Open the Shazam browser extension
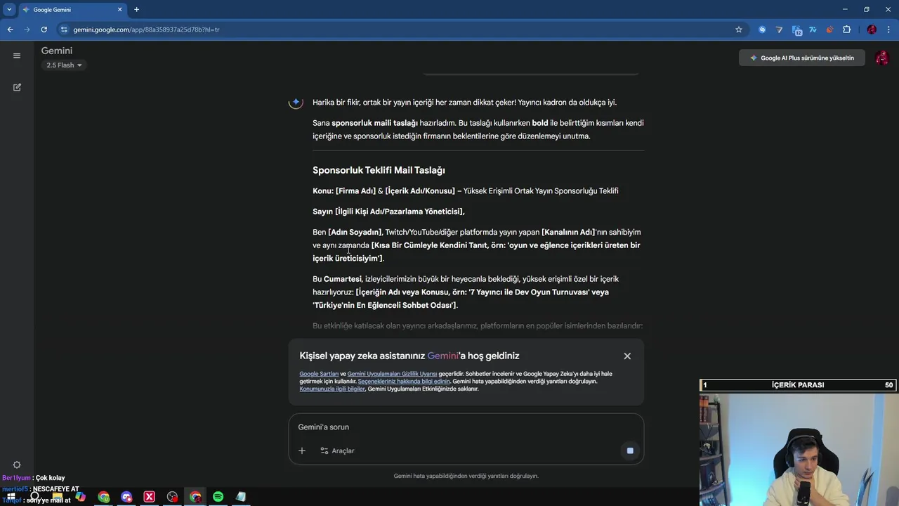The height and width of the screenshot is (506, 899). pos(762,30)
